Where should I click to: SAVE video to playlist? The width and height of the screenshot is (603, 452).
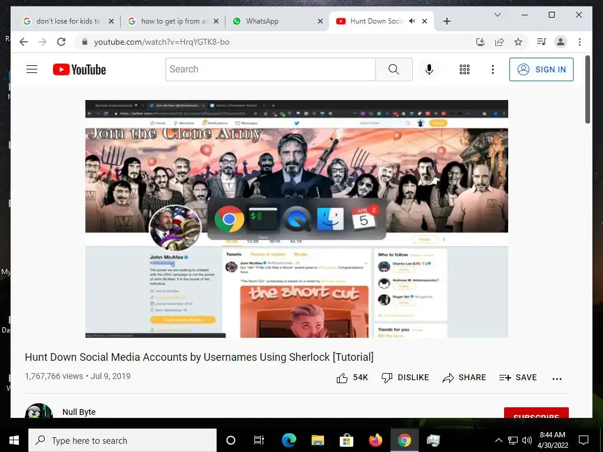(518, 378)
